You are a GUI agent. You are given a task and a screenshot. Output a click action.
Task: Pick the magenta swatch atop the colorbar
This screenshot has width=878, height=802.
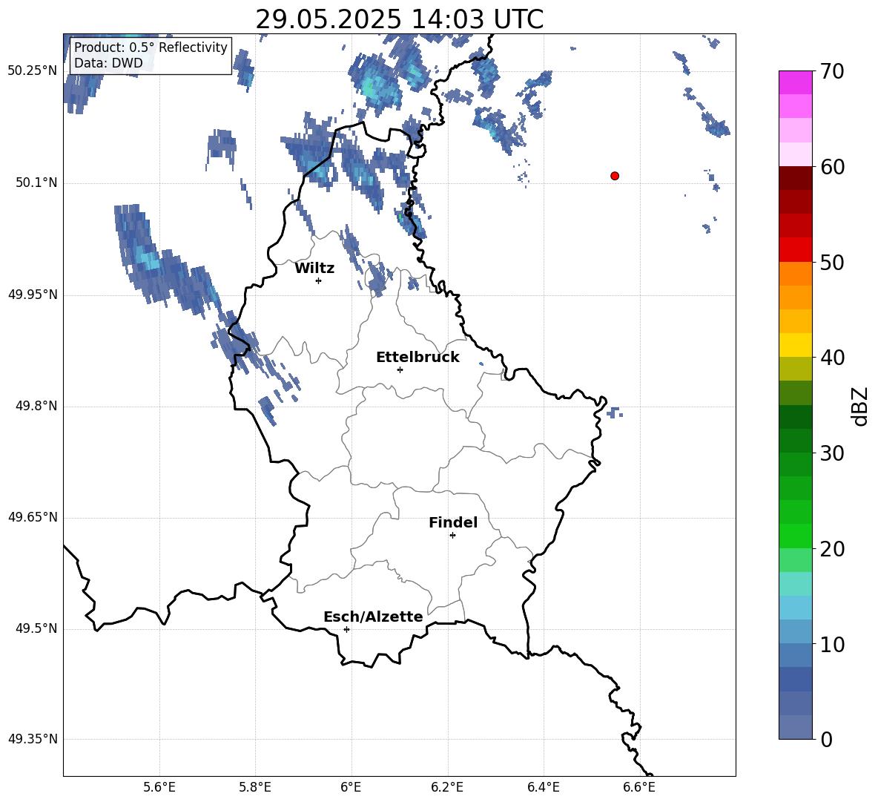click(795, 82)
